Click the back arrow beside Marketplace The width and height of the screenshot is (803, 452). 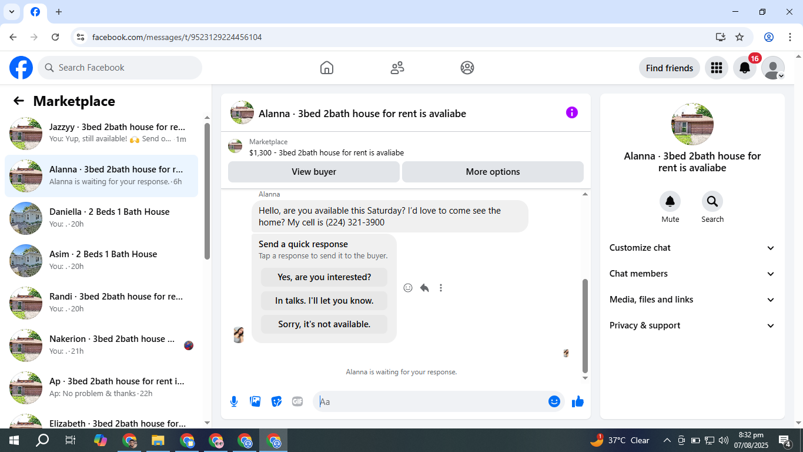pyautogui.click(x=19, y=101)
